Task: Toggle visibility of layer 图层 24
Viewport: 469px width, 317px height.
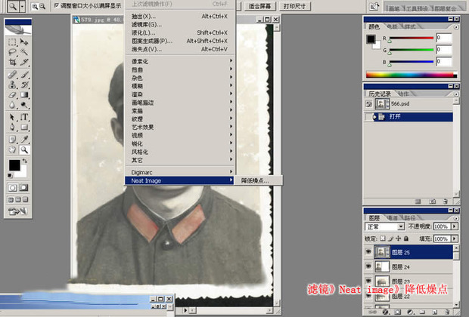Action: pyautogui.click(x=368, y=266)
